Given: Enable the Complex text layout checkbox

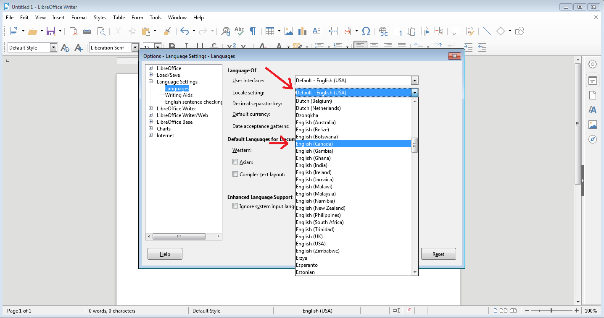Looking at the screenshot, I should click(235, 174).
